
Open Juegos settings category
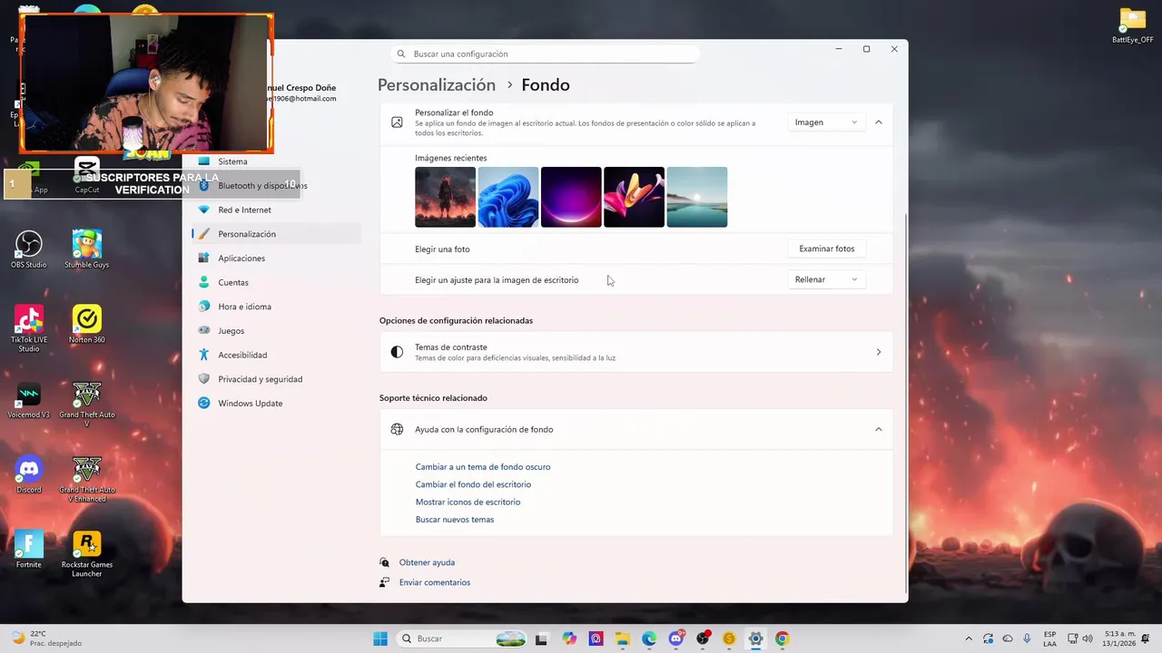coord(277,331)
